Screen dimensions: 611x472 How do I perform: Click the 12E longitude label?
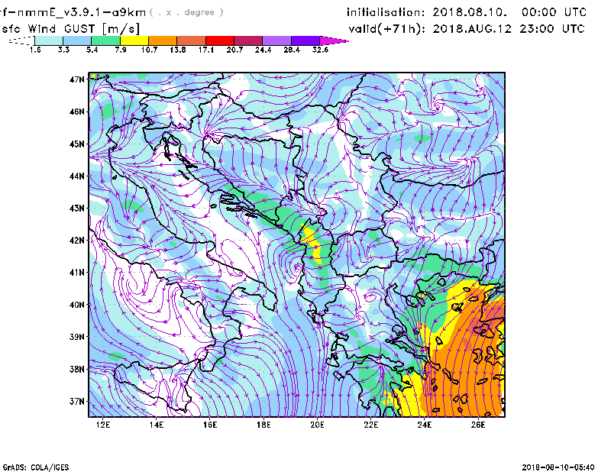[103, 425]
